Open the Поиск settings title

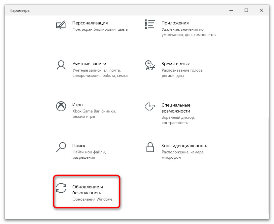coord(79,145)
